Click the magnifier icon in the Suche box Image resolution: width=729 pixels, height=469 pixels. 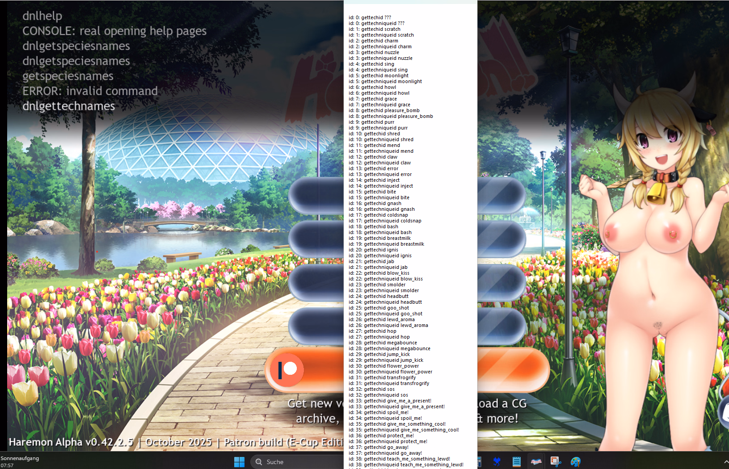[259, 462]
